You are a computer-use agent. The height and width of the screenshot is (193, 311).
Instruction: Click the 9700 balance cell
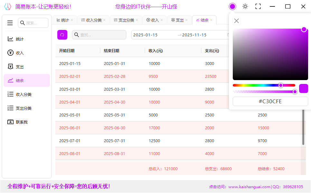tap(262, 141)
